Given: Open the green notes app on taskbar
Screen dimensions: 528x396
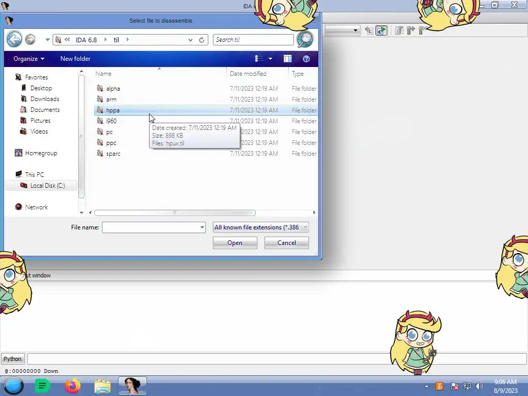Looking at the screenshot, I should click(42, 386).
